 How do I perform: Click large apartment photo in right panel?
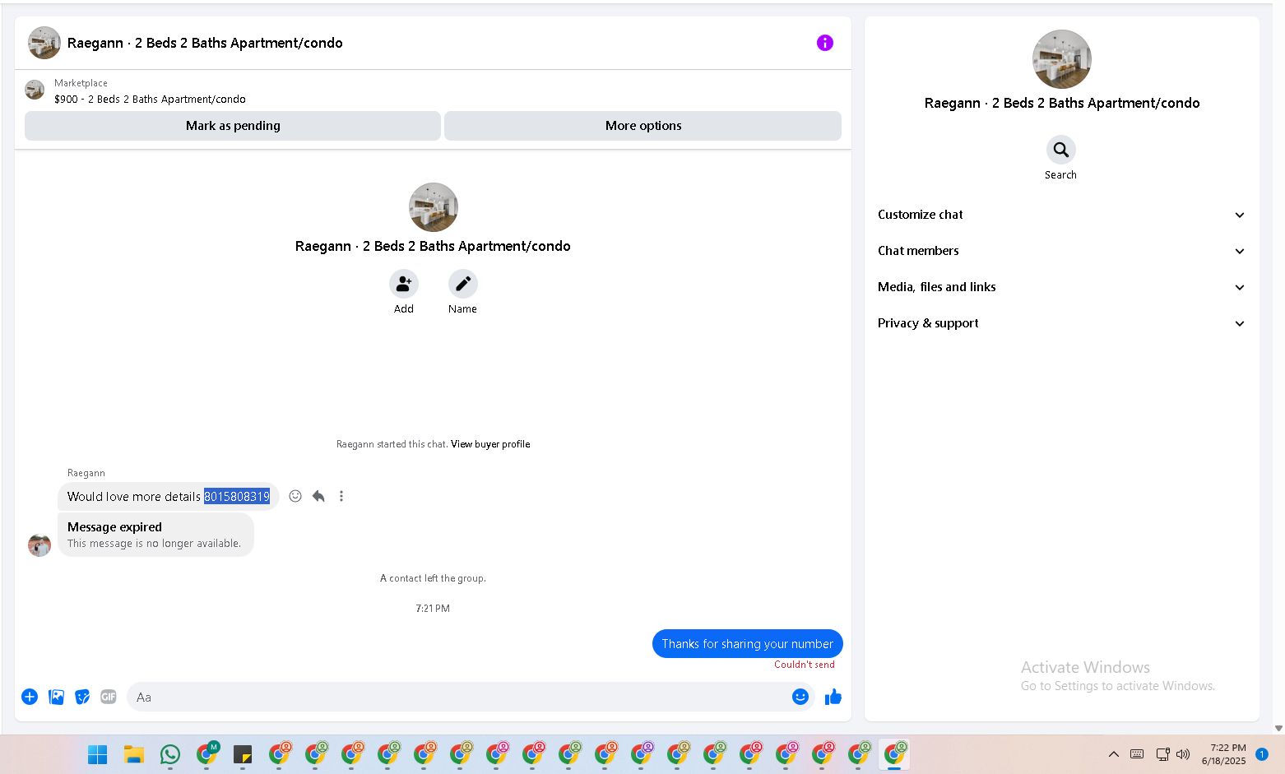[x=1062, y=59]
